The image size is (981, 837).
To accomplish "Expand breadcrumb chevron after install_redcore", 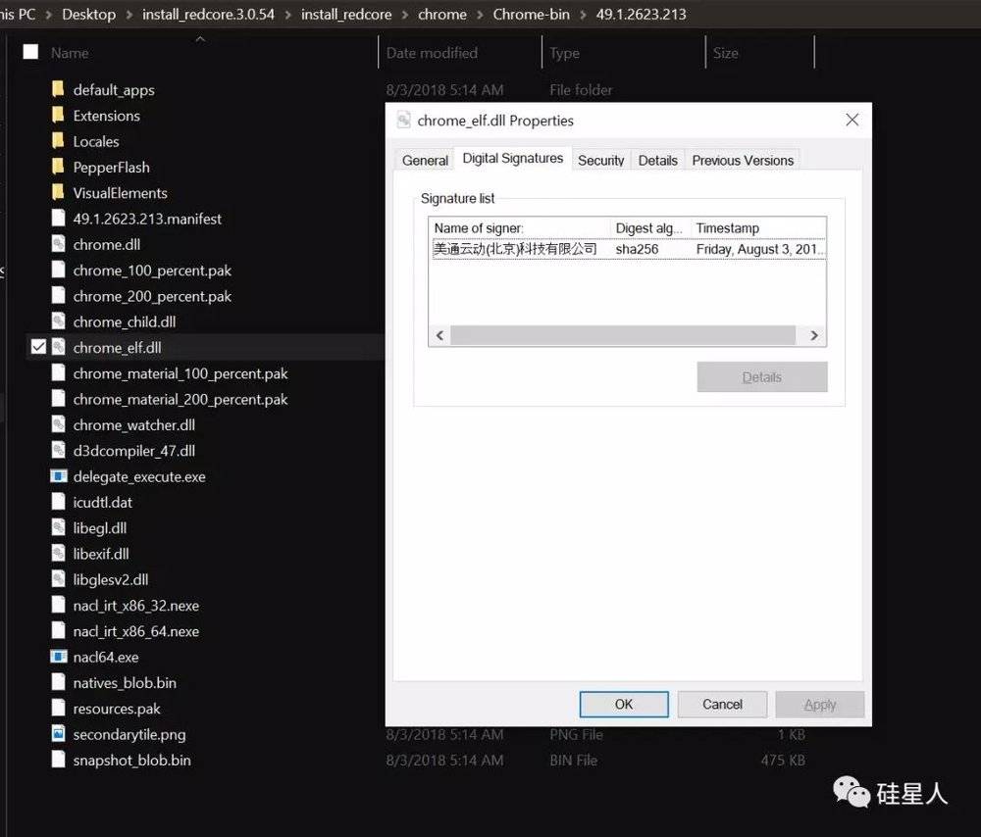I will tap(405, 15).
